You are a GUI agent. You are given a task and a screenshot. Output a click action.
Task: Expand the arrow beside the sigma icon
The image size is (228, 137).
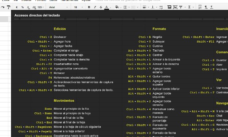pyautogui.click(x=193, y=7)
